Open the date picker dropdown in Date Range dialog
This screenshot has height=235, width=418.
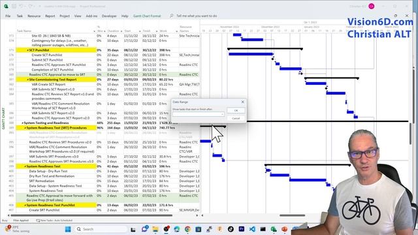222,114
